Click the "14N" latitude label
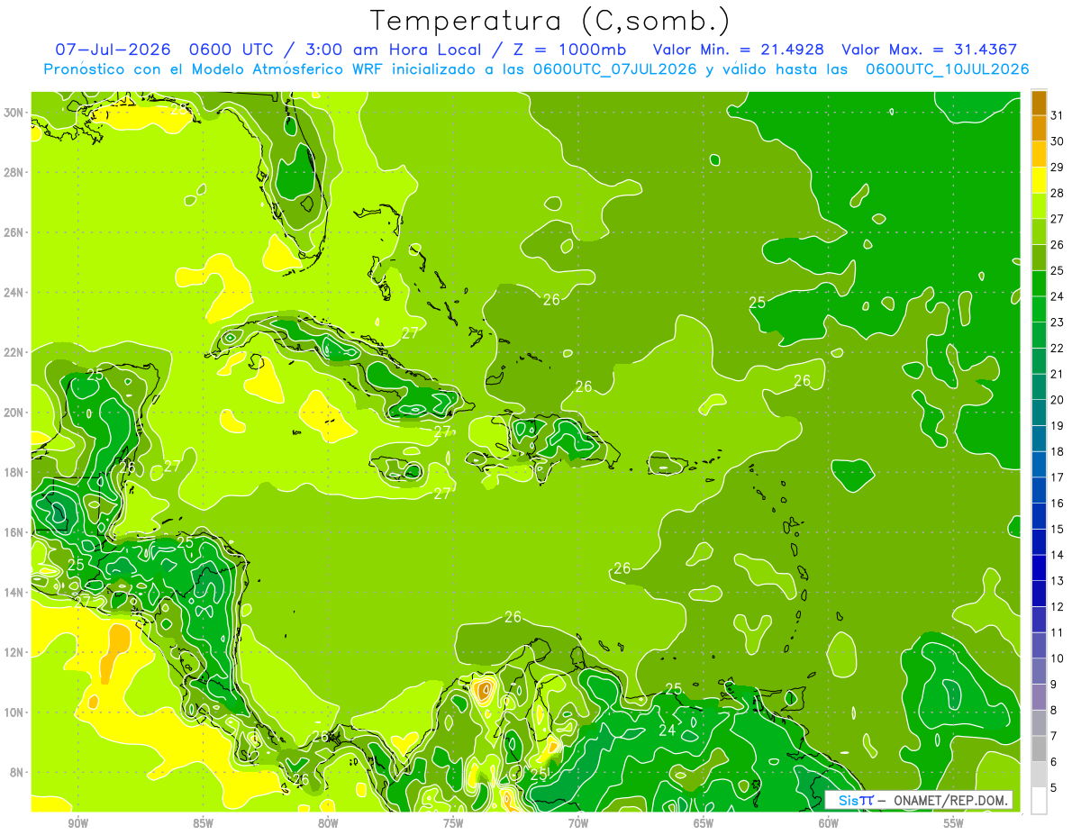This screenshot has height=835, width=1081. tap(15, 593)
